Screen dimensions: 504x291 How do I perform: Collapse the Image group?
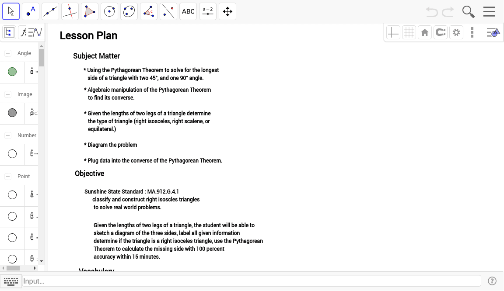[x=8, y=94]
